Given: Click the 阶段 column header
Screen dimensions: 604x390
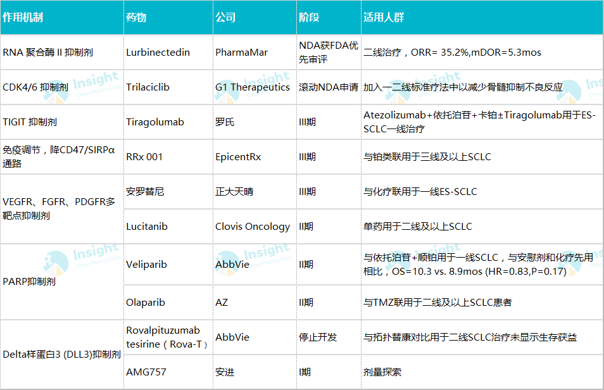Looking at the screenshot, I should tap(329, 17).
